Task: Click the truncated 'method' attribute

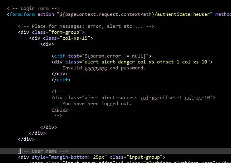Action: [x=223, y=14]
